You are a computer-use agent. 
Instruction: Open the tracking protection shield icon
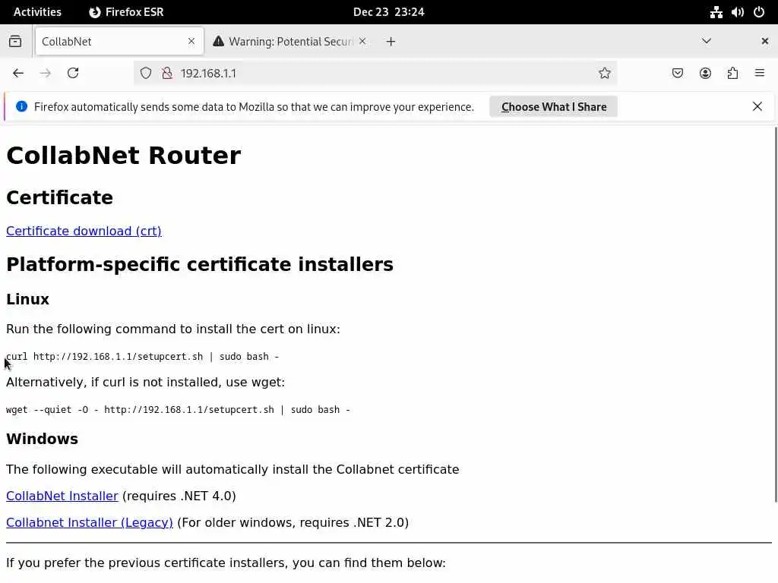pos(145,74)
